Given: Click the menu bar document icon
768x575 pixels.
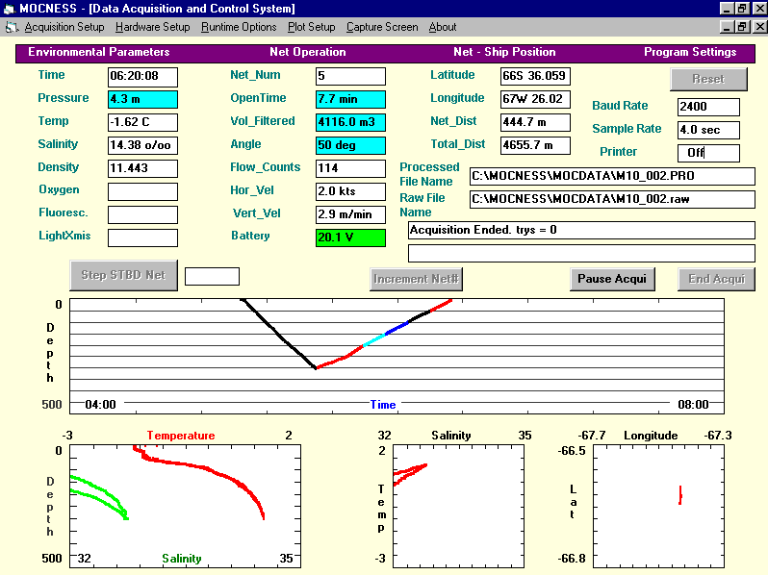Looking at the screenshot, I should click(12, 28).
